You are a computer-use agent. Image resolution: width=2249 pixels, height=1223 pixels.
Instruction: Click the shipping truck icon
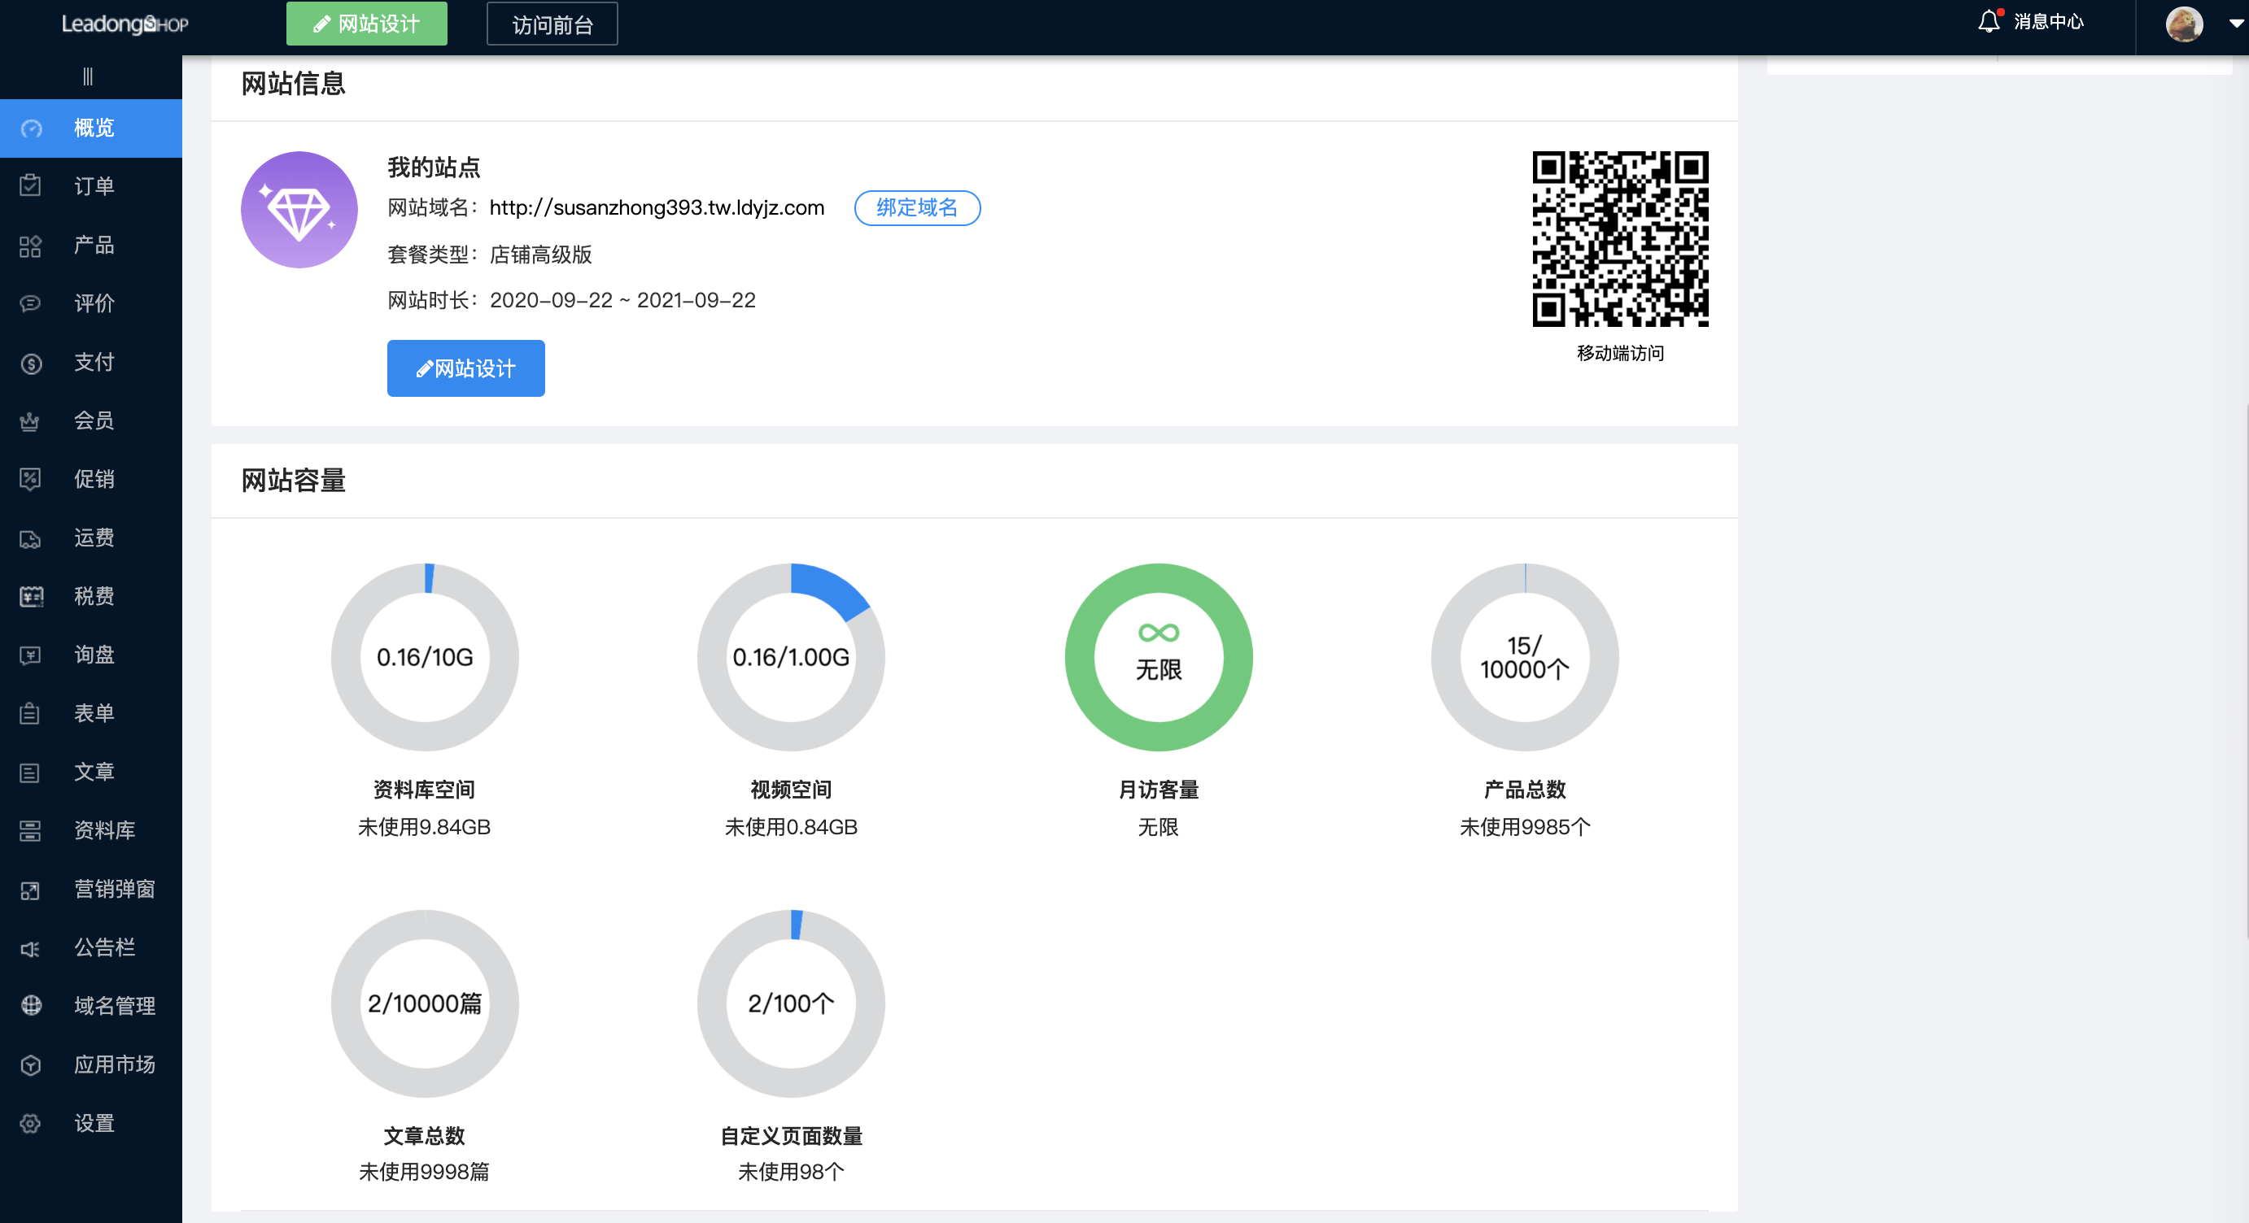pyautogui.click(x=31, y=538)
